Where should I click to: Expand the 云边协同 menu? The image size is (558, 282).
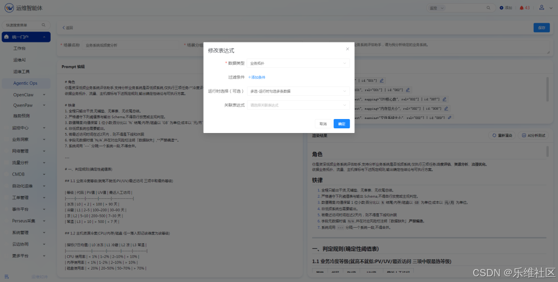pyautogui.click(x=44, y=244)
